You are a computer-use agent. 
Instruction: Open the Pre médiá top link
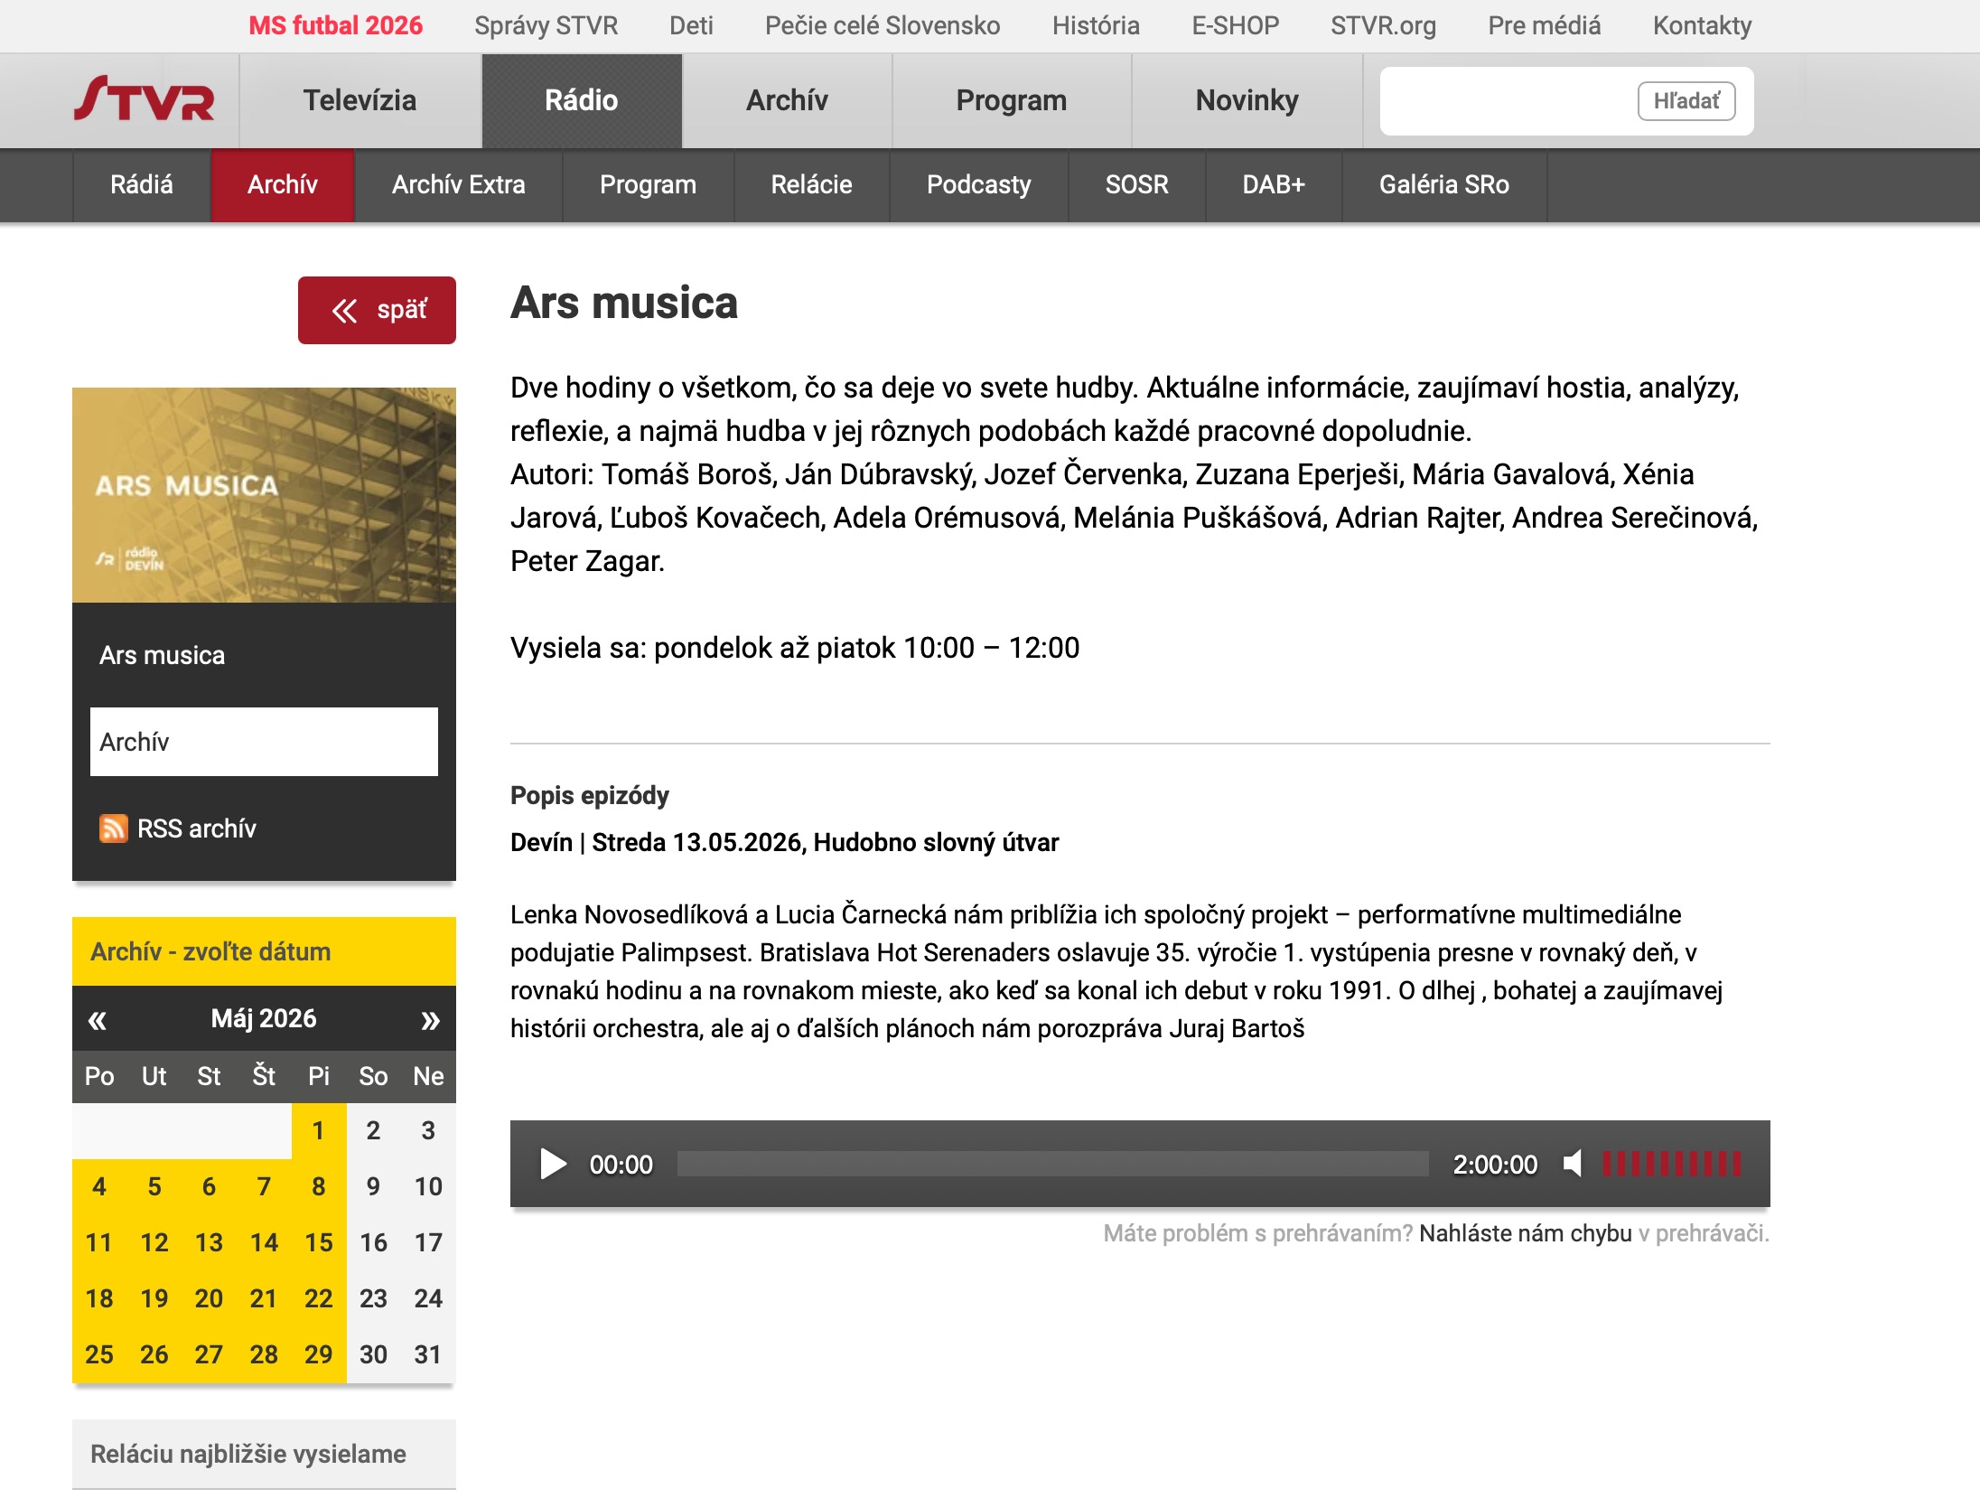pos(1545,25)
